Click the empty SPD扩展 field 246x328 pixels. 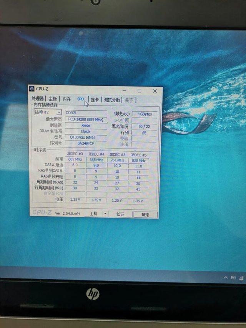pyautogui.click(x=144, y=121)
